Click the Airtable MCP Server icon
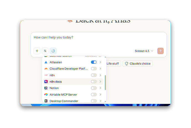Screen dimensions: 191x128 tap(46, 94)
